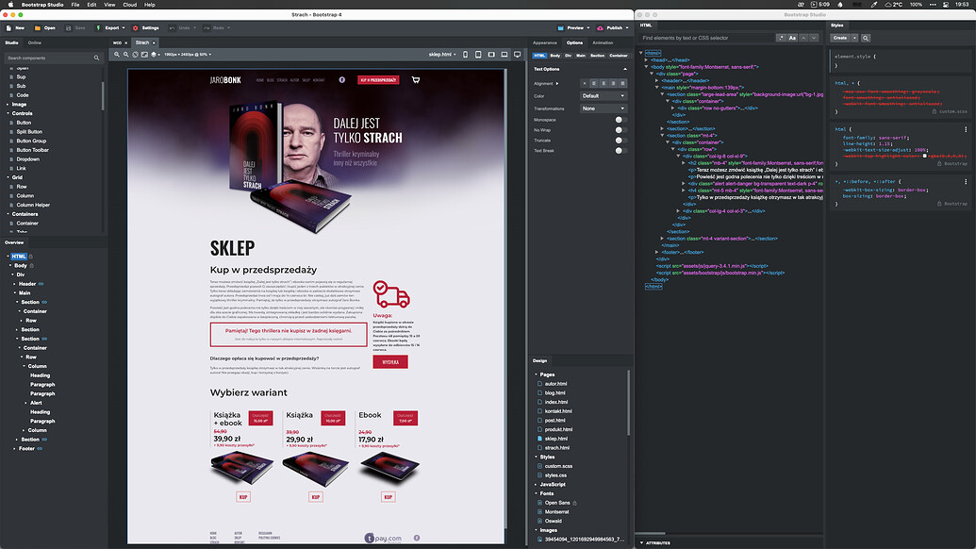The image size is (976, 549).
Task: Collapse the Controls group in components list
Action: (8, 113)
